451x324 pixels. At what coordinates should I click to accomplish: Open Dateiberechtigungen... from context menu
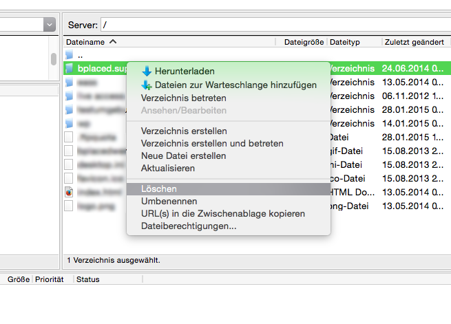[x=189, y=226]
